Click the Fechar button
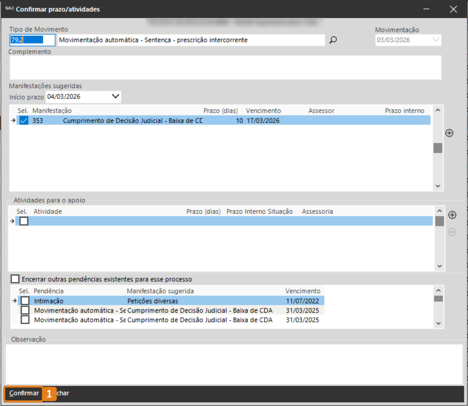Image resolution: width=468 pixels, height=406 pixels. (63, 393)
